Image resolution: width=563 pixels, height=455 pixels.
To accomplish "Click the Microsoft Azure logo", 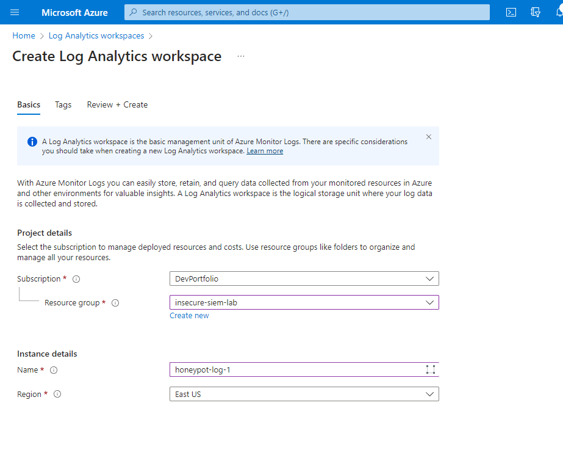I will tap(74, 12).
